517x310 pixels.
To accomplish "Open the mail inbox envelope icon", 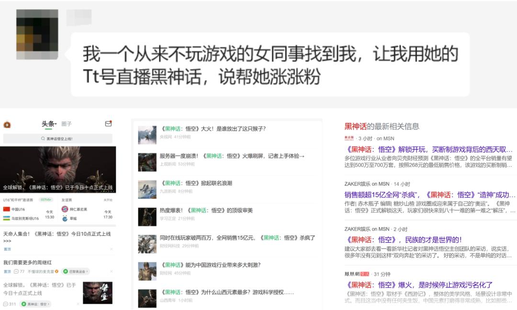I will pos(108,123).
